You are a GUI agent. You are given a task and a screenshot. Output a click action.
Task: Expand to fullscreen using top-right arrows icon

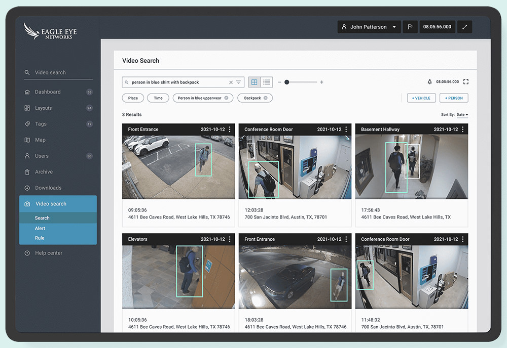coord(464,27)
